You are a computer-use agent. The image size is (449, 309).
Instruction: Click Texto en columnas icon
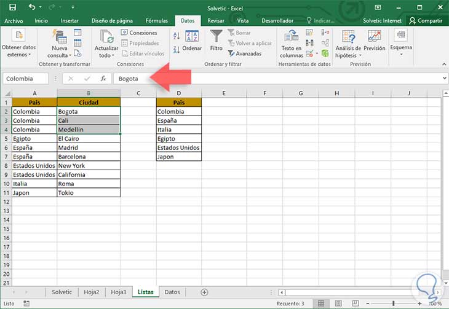click(x=291, y=36)
